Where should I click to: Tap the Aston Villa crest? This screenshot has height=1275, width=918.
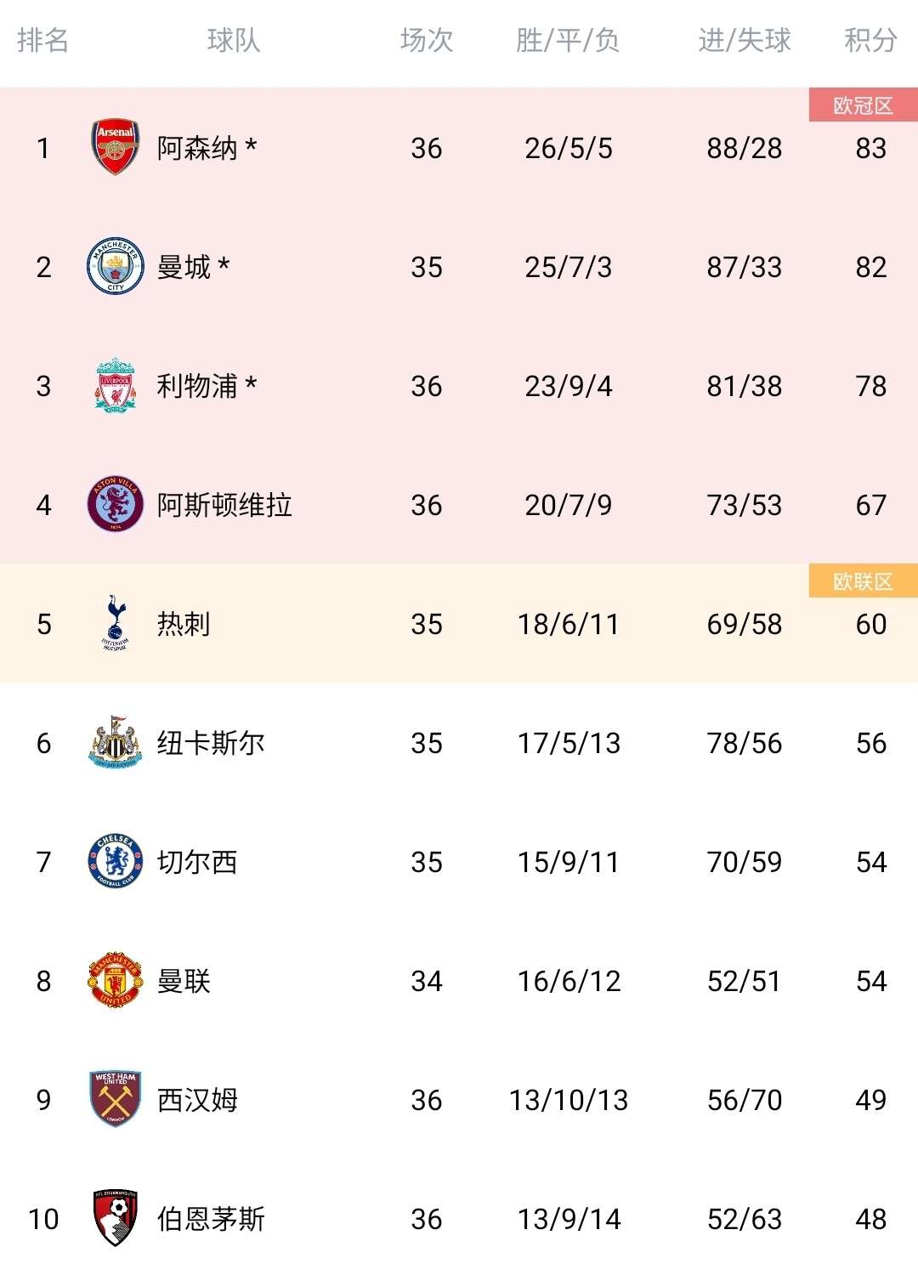coord(115,505)
